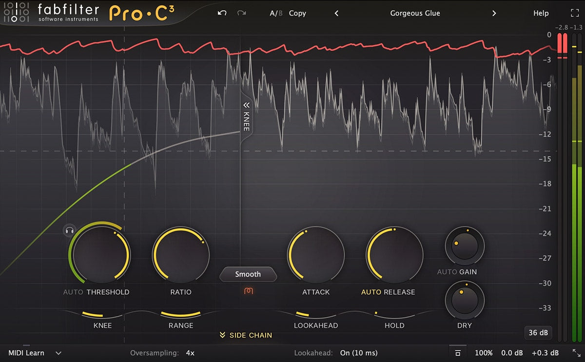The width and height of the screenshot is (585, 362).
Task: Copy settings to the other slot
Action: point(297,13)
